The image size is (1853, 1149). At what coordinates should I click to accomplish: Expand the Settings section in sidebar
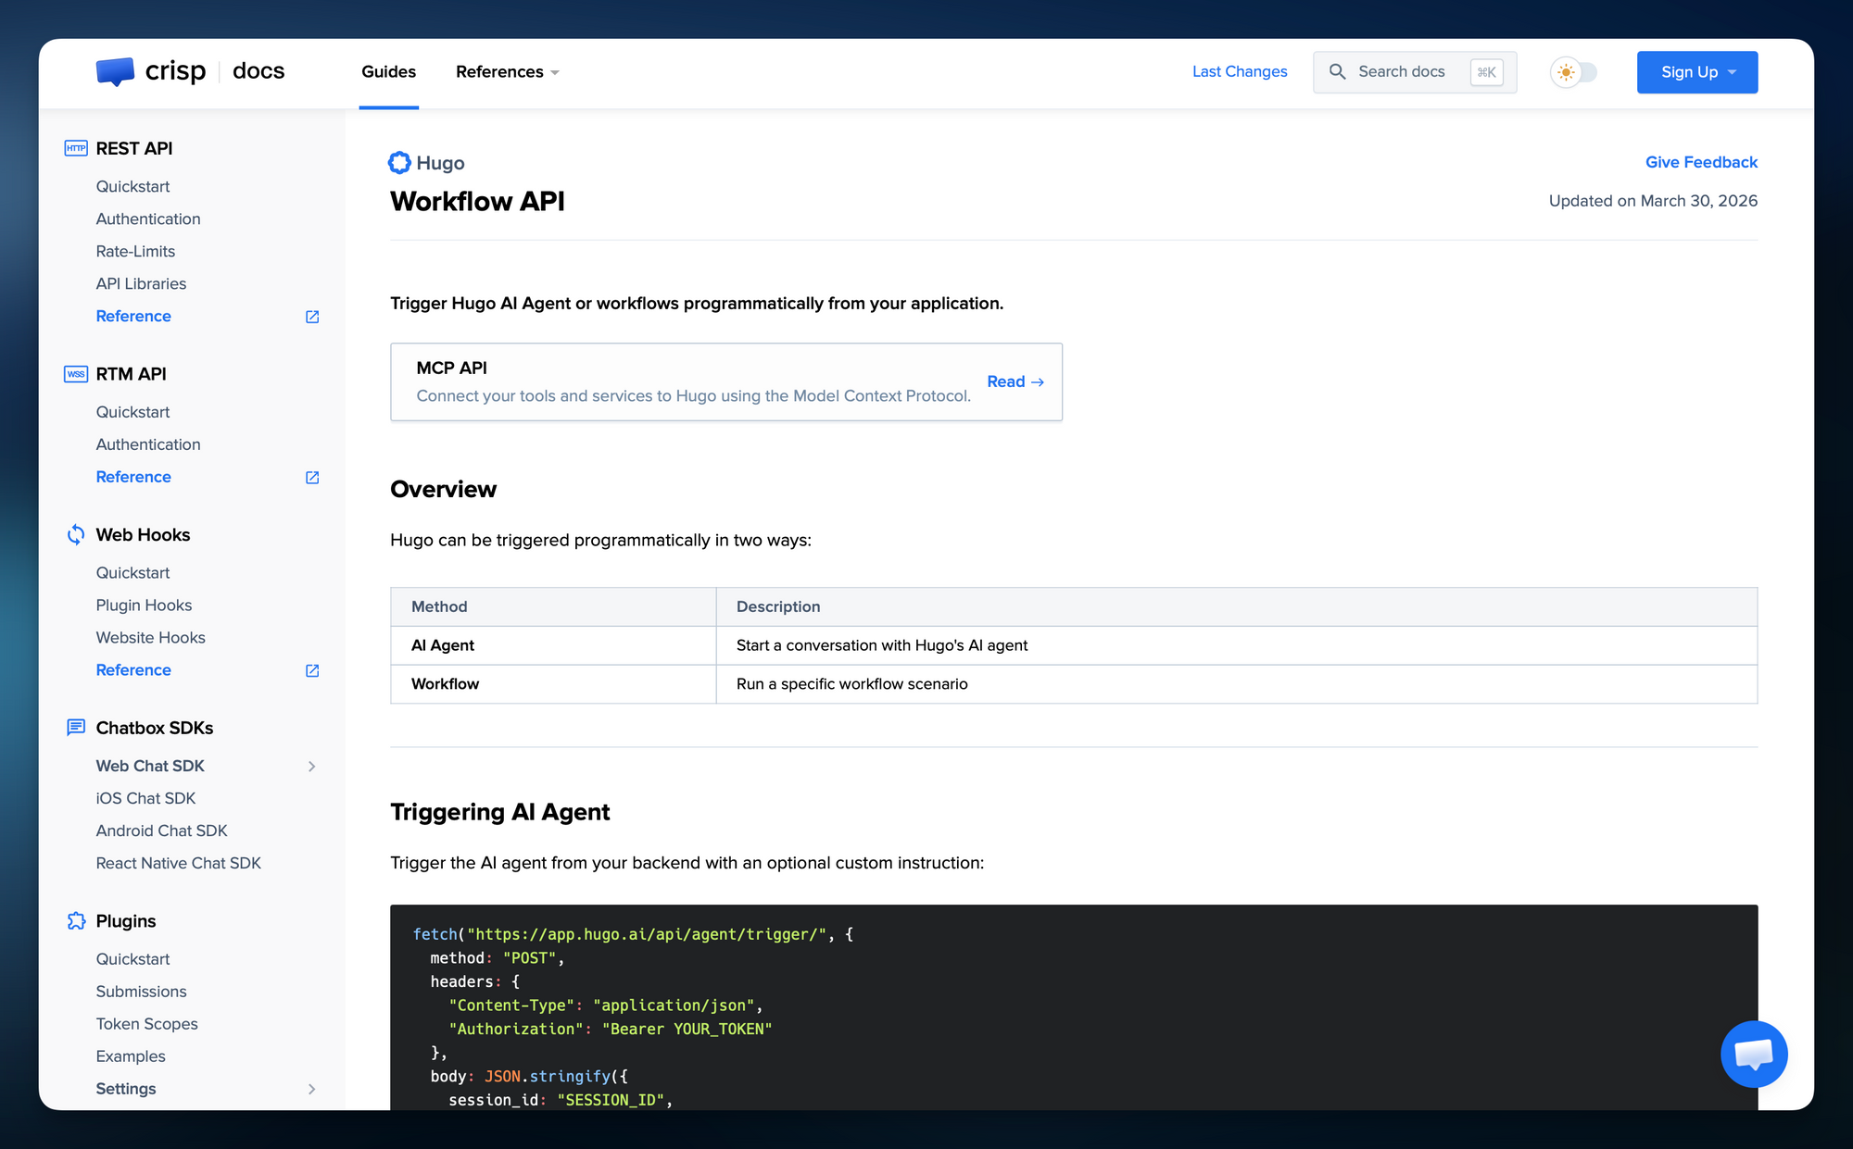tap(312, 1089)
